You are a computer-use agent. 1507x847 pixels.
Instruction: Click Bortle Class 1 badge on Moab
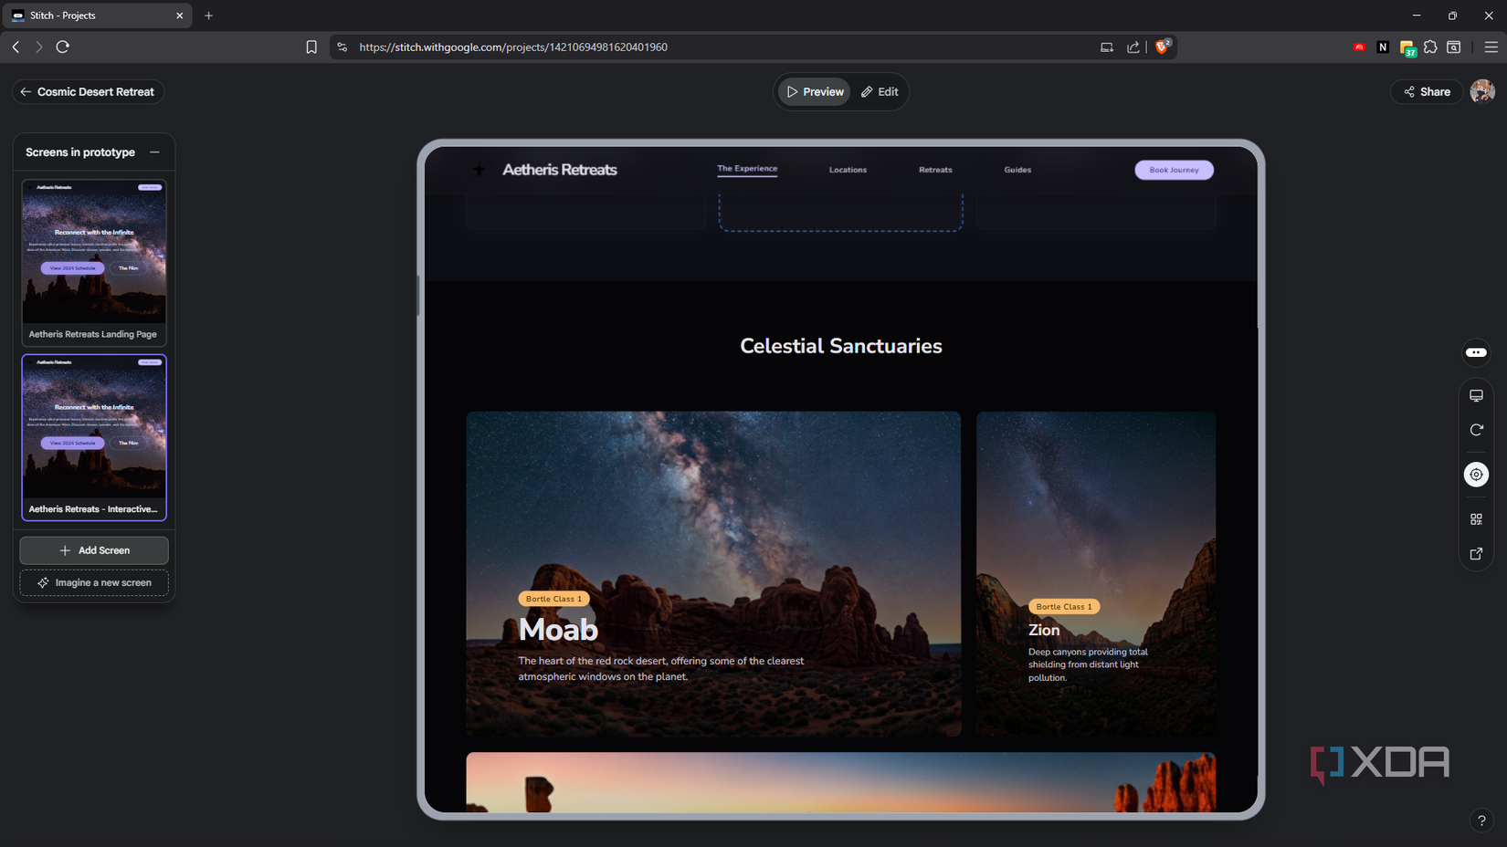pyautogui.click(x=553, y=599)
